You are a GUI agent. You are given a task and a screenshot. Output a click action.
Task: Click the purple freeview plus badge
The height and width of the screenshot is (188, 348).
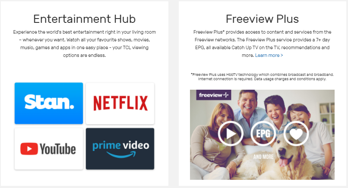[x=214, y=95]
